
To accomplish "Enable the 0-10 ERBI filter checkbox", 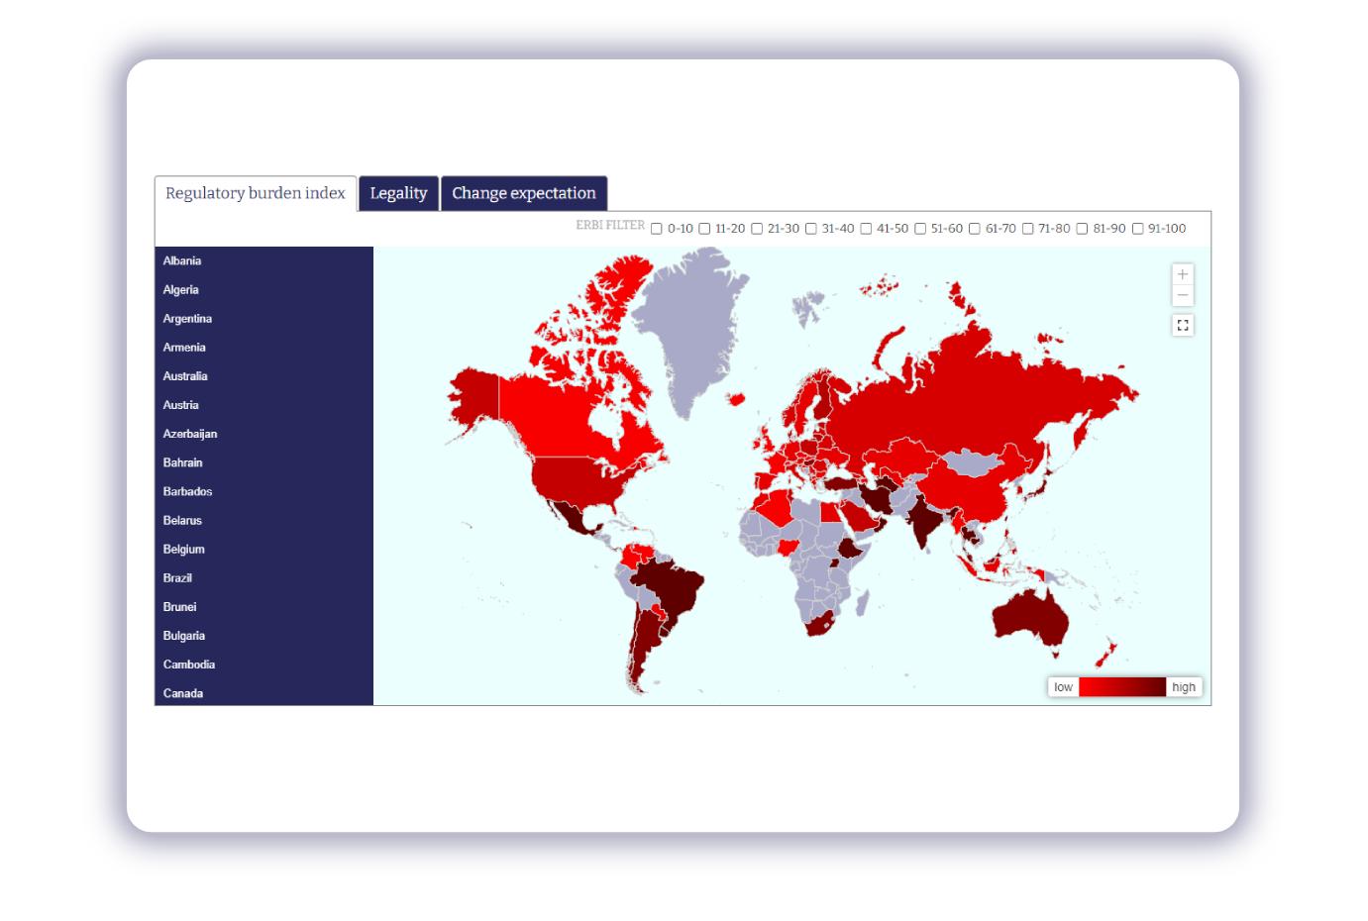I will (657, 229).
